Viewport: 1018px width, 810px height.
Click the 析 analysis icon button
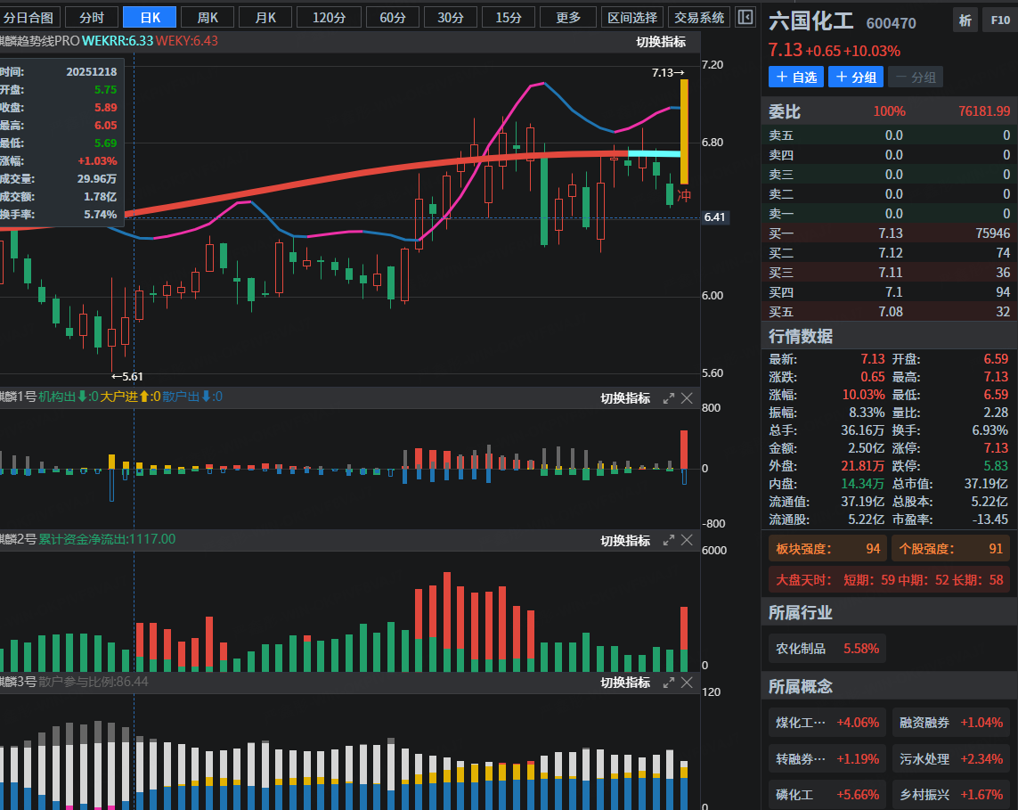pos(965,21)
